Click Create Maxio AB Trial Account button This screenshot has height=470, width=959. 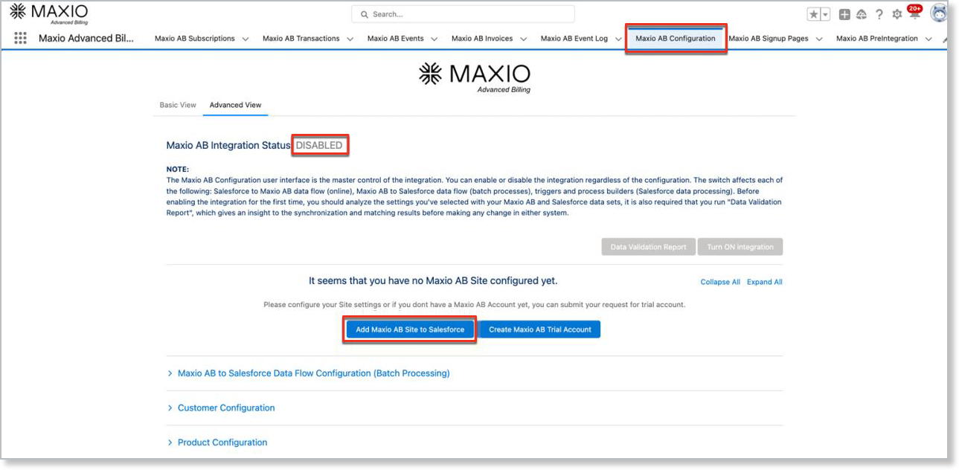coord(539,329)
